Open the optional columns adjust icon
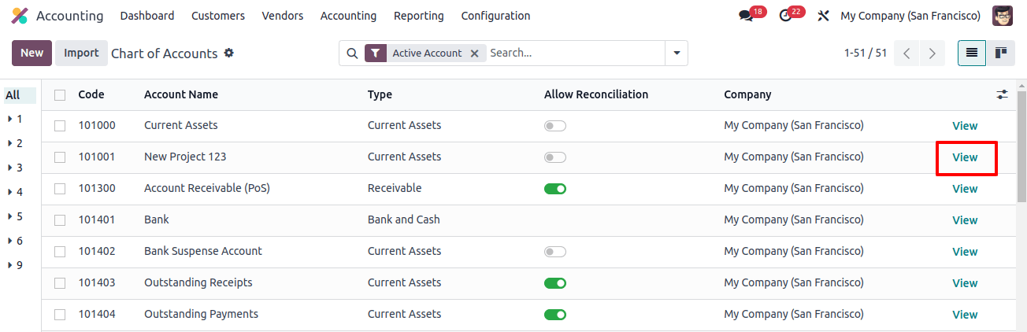The height and width of the screenshot is (332, 1027). (1002, 94)
